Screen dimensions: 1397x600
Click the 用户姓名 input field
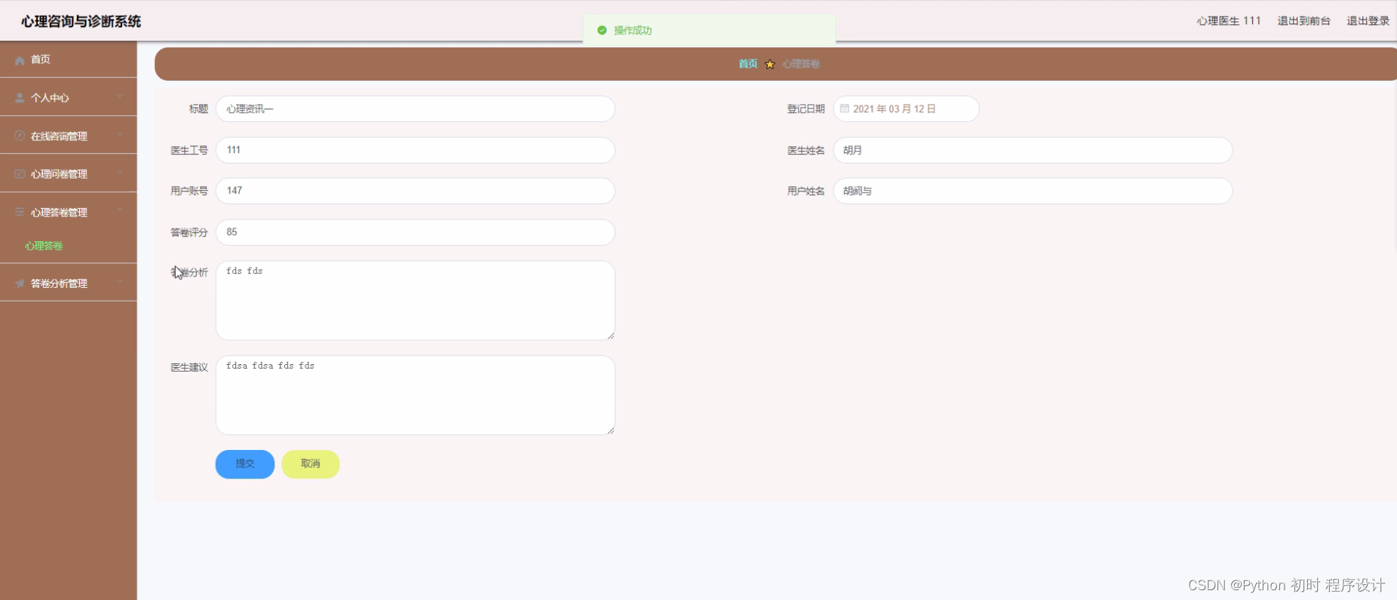click(x=1033, y=191)
